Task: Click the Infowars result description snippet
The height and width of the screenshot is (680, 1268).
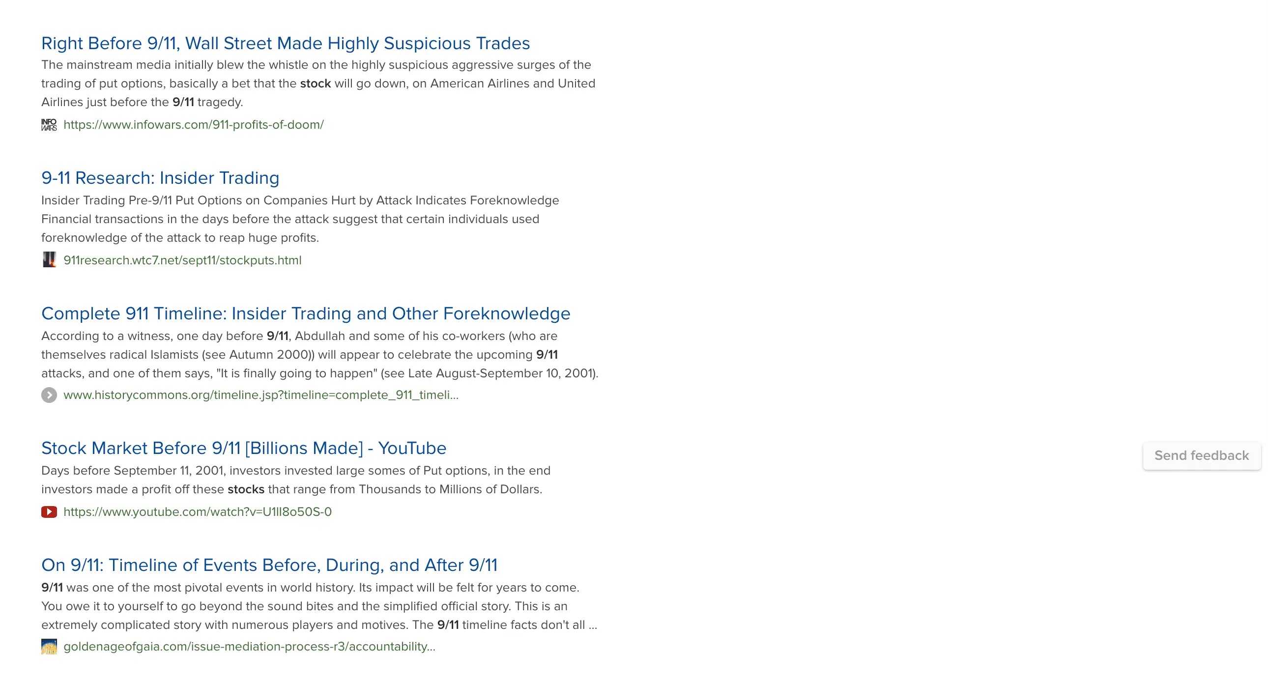Action: (318, 83)
